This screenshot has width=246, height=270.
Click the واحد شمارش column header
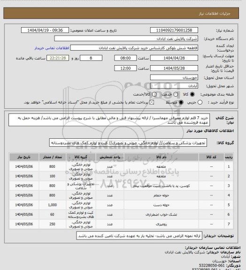[110, 157]
